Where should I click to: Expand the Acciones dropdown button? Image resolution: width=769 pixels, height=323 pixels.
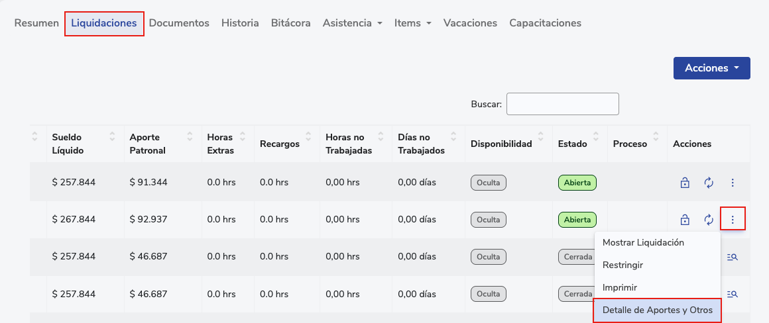click(x=711, y=68)
